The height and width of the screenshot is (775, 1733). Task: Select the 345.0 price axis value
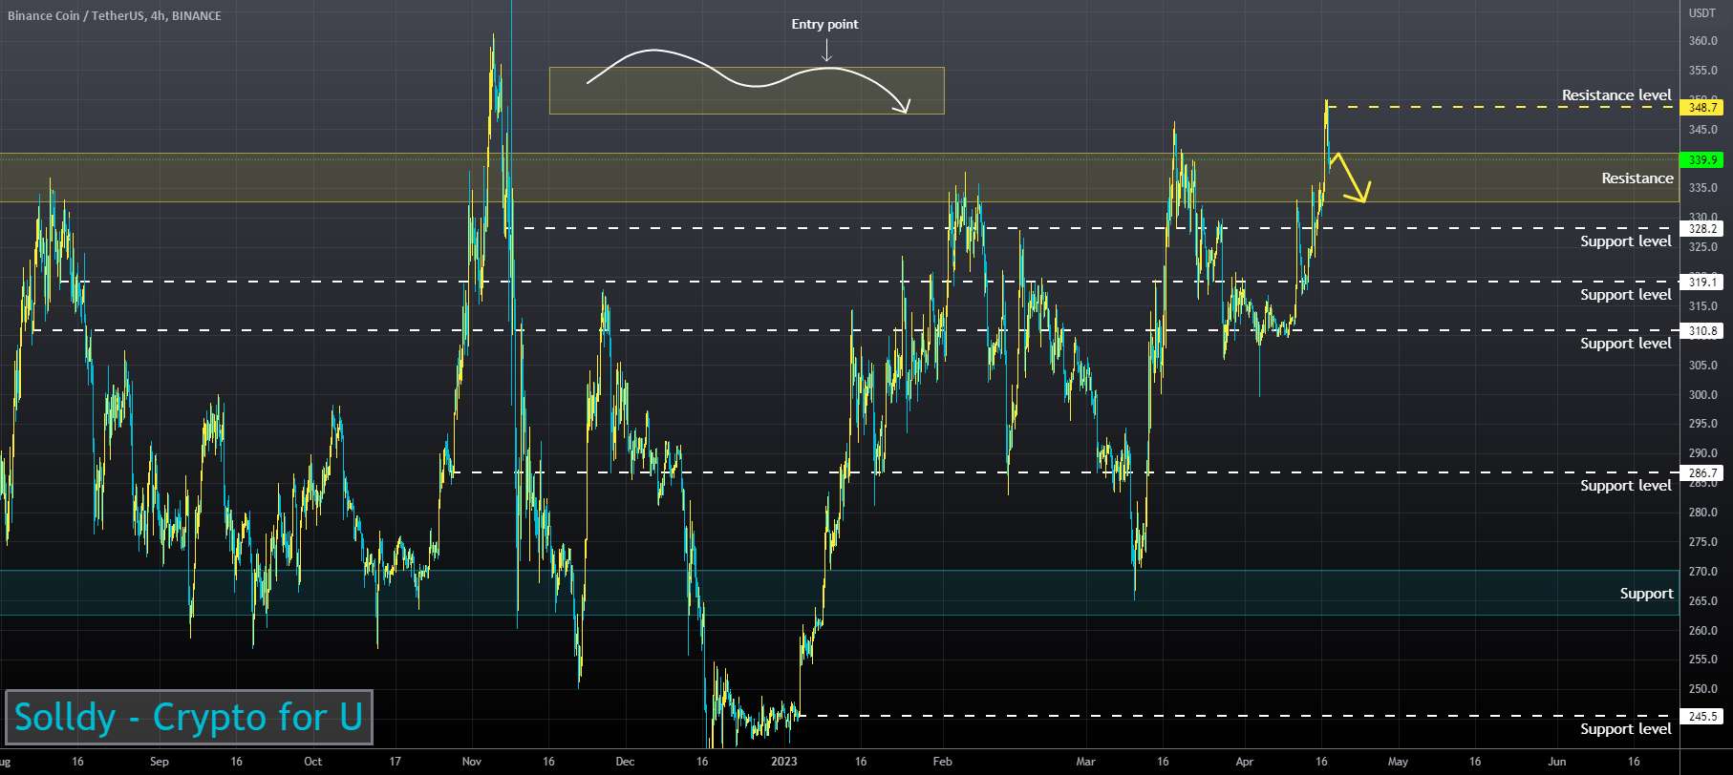click(1702, 130)
